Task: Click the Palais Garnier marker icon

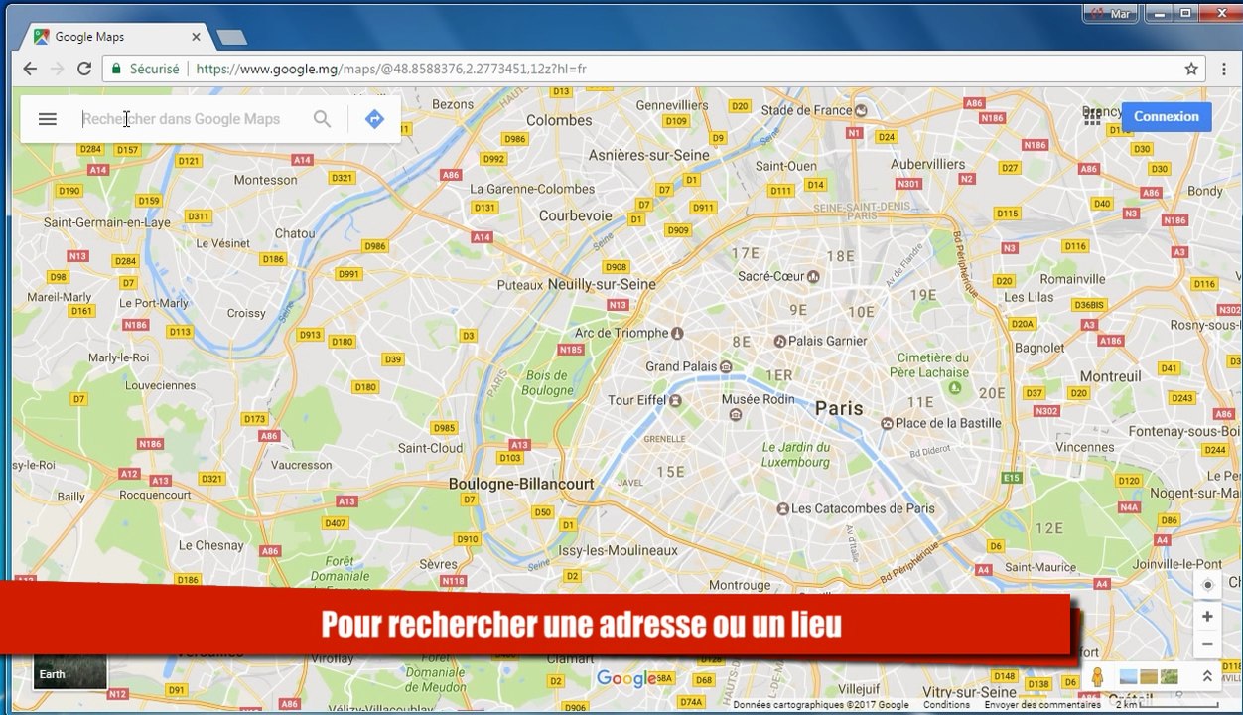Action: coord(779,341)
